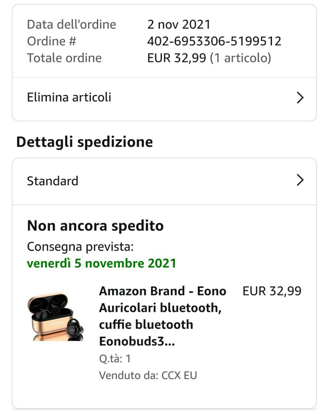
Task: Open the Eono earbuds product thumbnail
Action: point(55,317)
